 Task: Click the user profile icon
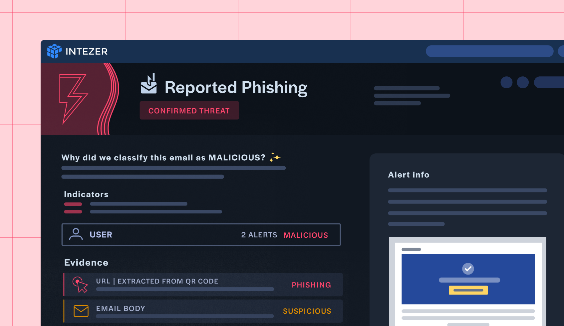tap(76, 234)
